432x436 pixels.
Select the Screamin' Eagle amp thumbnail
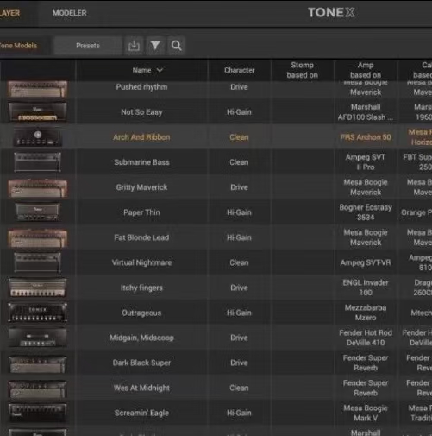(38, 413)
